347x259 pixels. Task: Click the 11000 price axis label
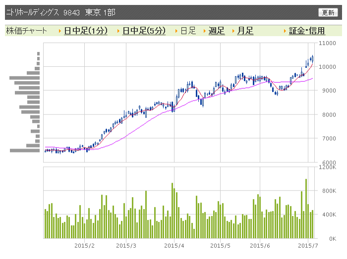tap(327, 43)
